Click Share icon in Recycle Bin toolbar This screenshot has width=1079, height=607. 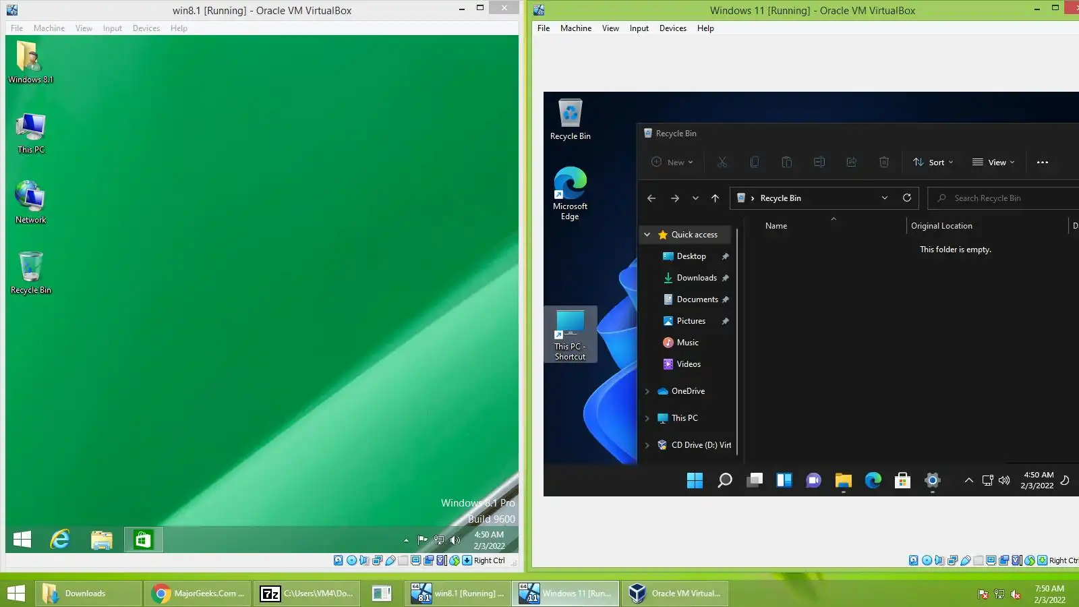[852, 162]
